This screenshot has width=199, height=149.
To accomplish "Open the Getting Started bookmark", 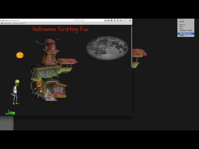I will [x=6, y=23].
